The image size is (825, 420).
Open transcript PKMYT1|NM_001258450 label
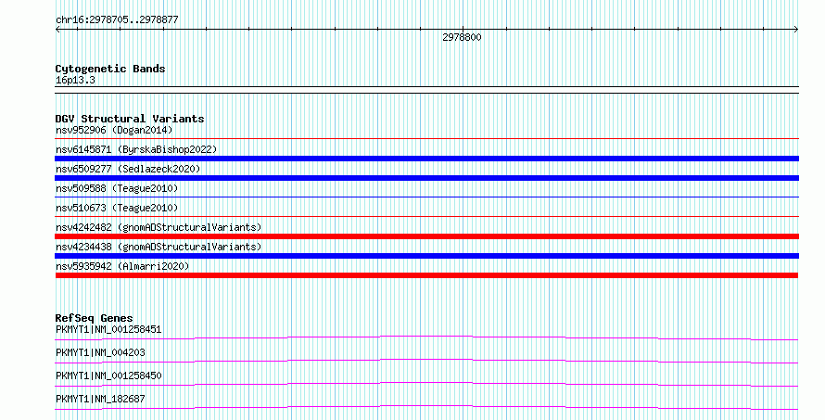(108, 375)
